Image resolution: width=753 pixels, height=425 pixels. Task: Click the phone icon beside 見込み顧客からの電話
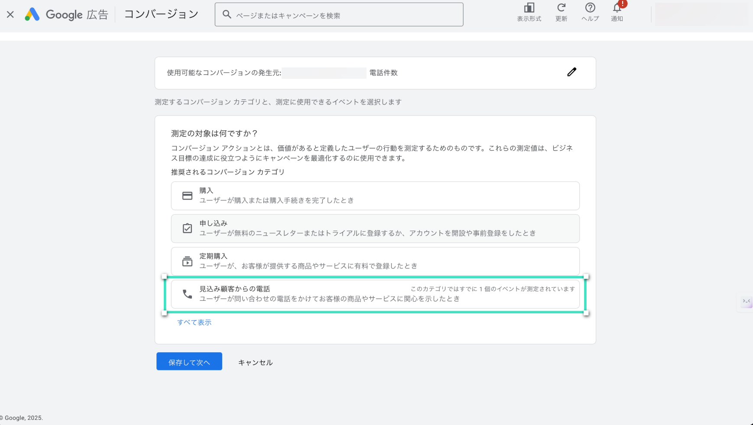click(187, 294)
